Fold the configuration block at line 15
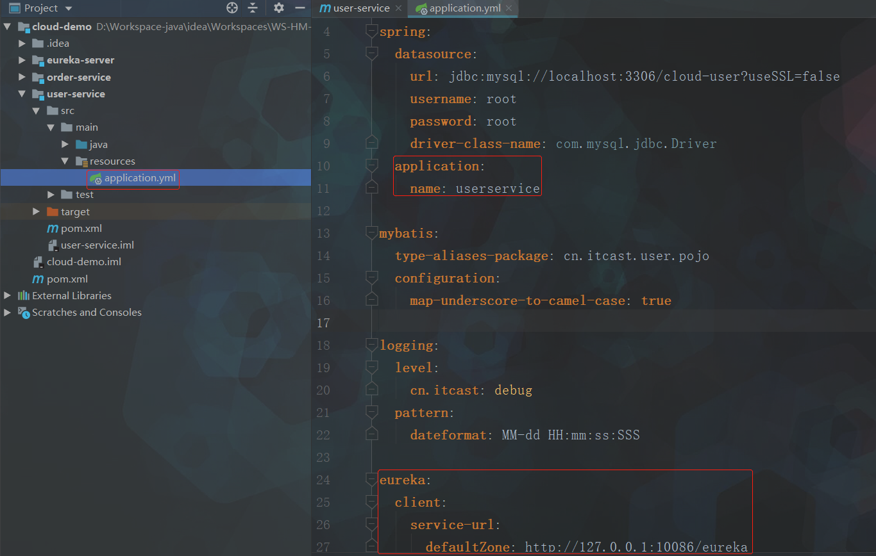 point(371,277)
